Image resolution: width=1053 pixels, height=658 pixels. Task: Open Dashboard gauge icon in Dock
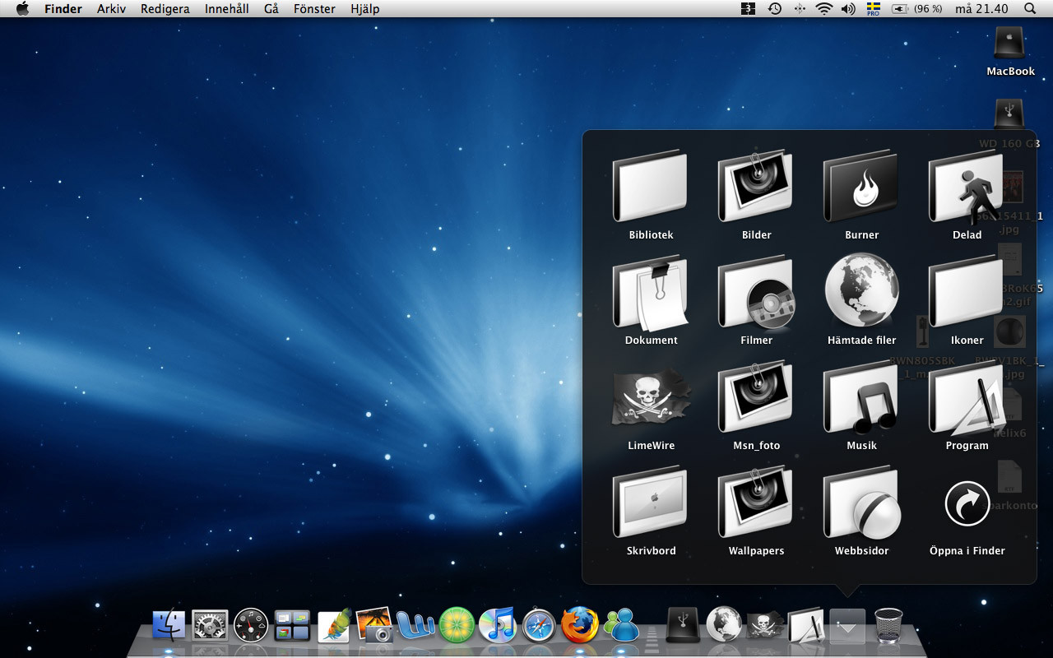[251, 625]
